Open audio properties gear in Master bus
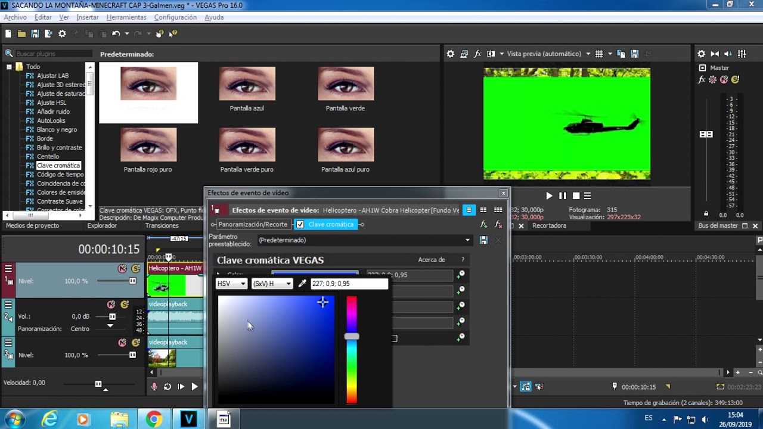This screenshot has width=763, height=429. (x=702, y=54)
